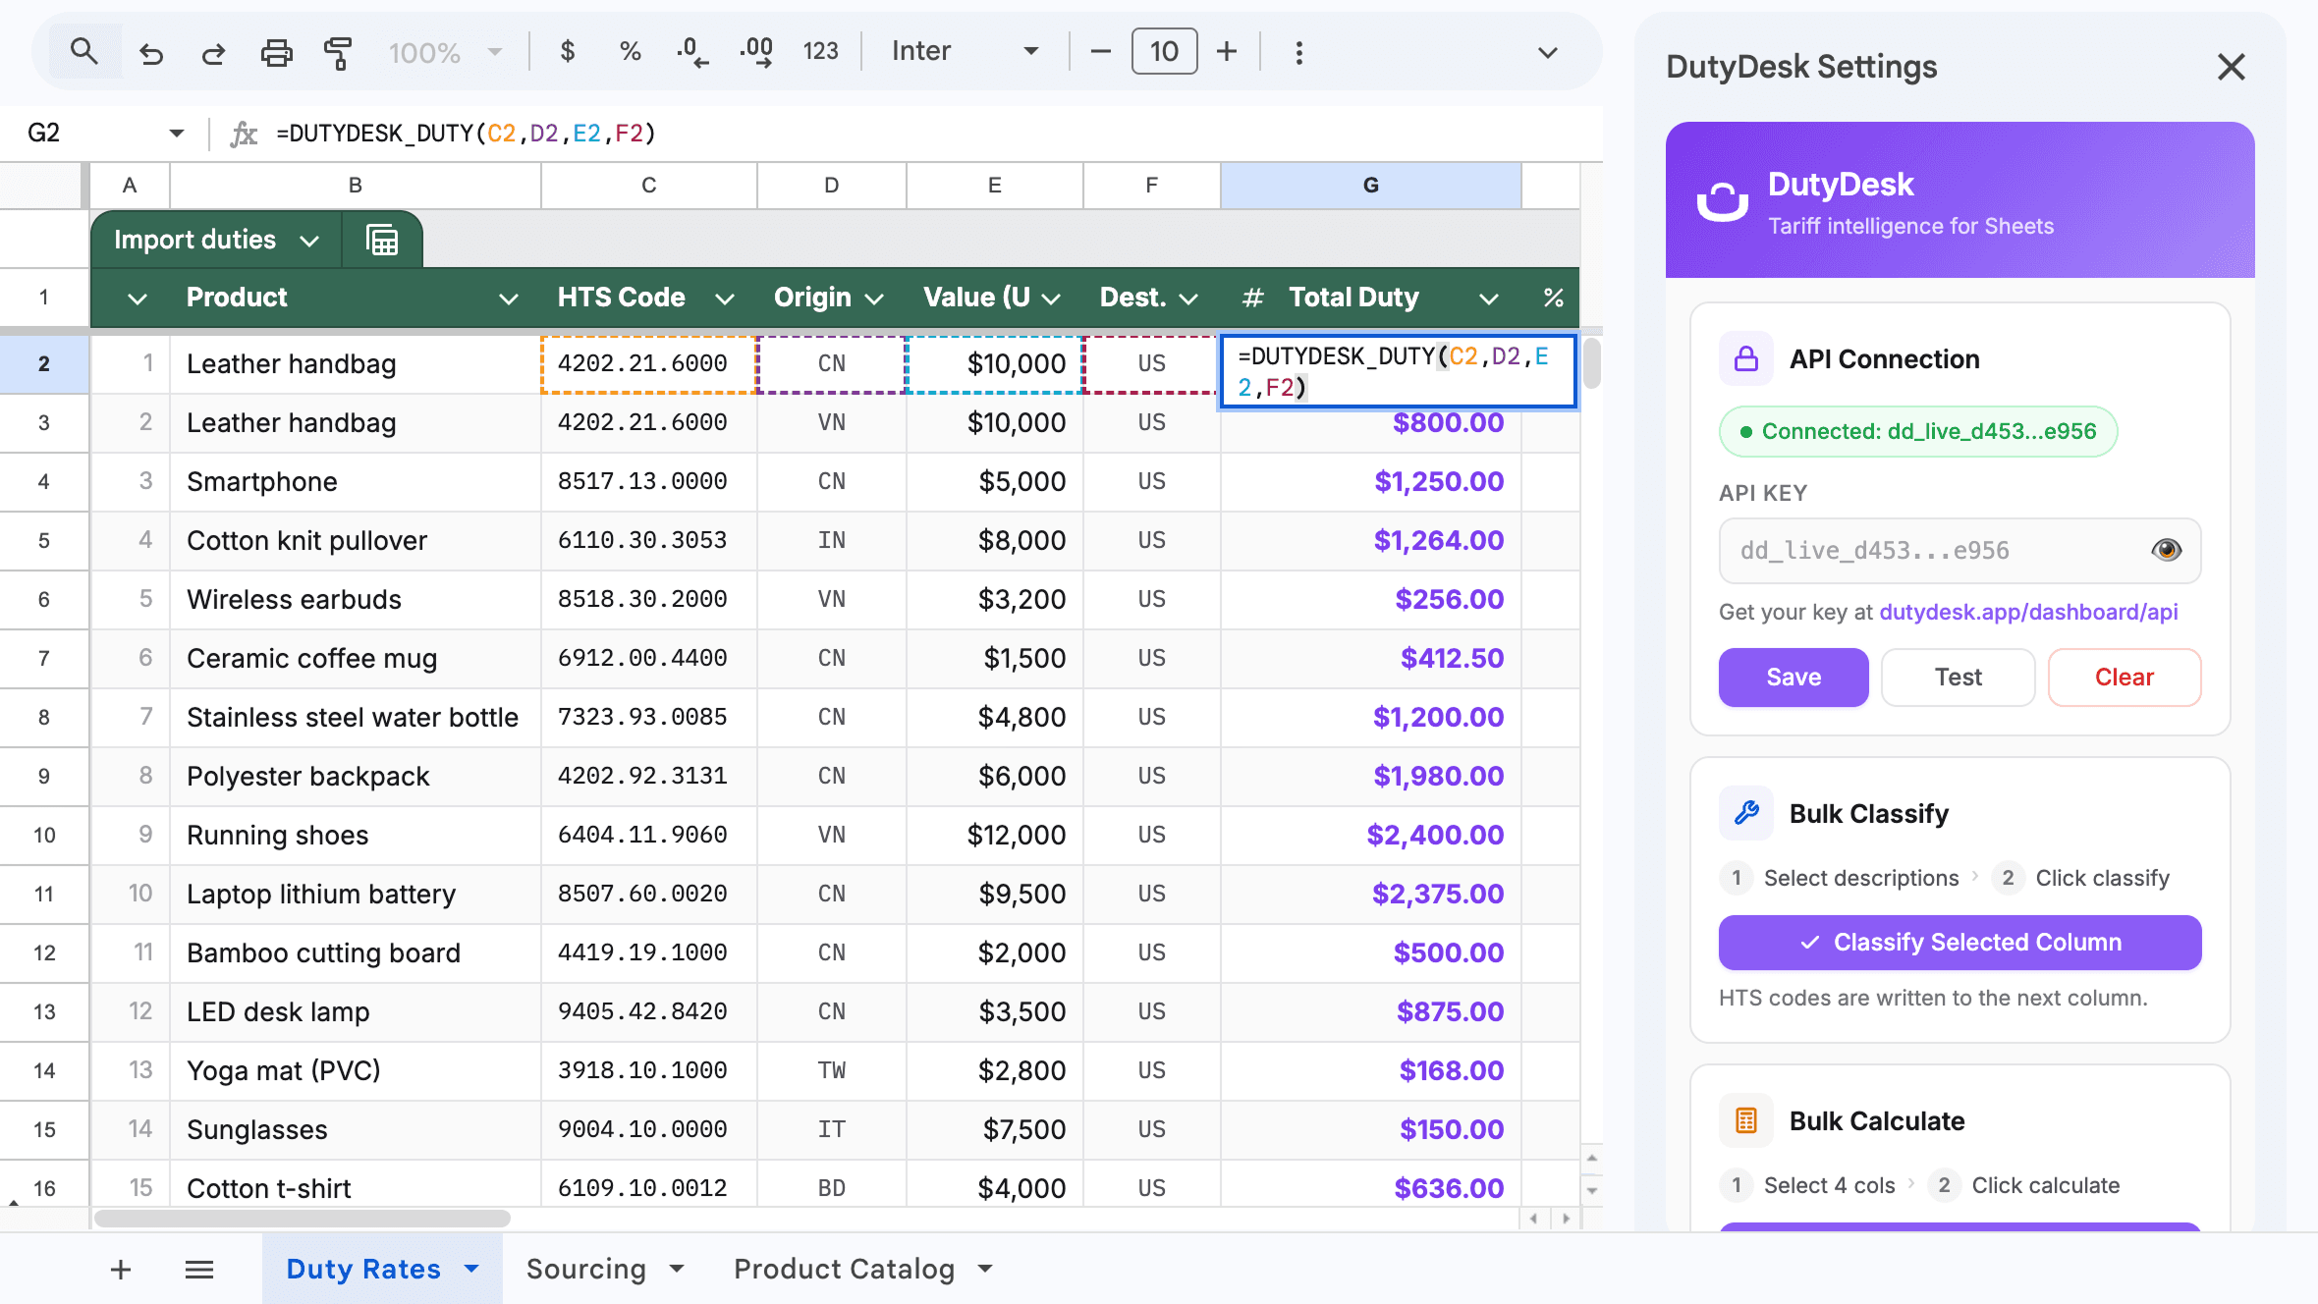The height and width of the screenshot is (1304, 2318).
Task: Click inside the formula bar
Action: [688, 133]
